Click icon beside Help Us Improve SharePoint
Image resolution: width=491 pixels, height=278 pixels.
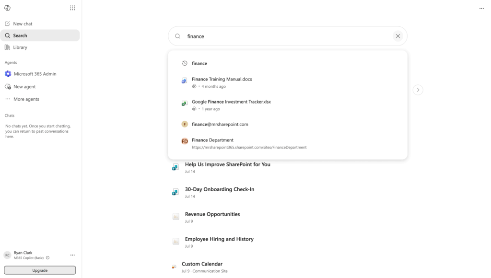pyautogui.click(x=175, y=167)
